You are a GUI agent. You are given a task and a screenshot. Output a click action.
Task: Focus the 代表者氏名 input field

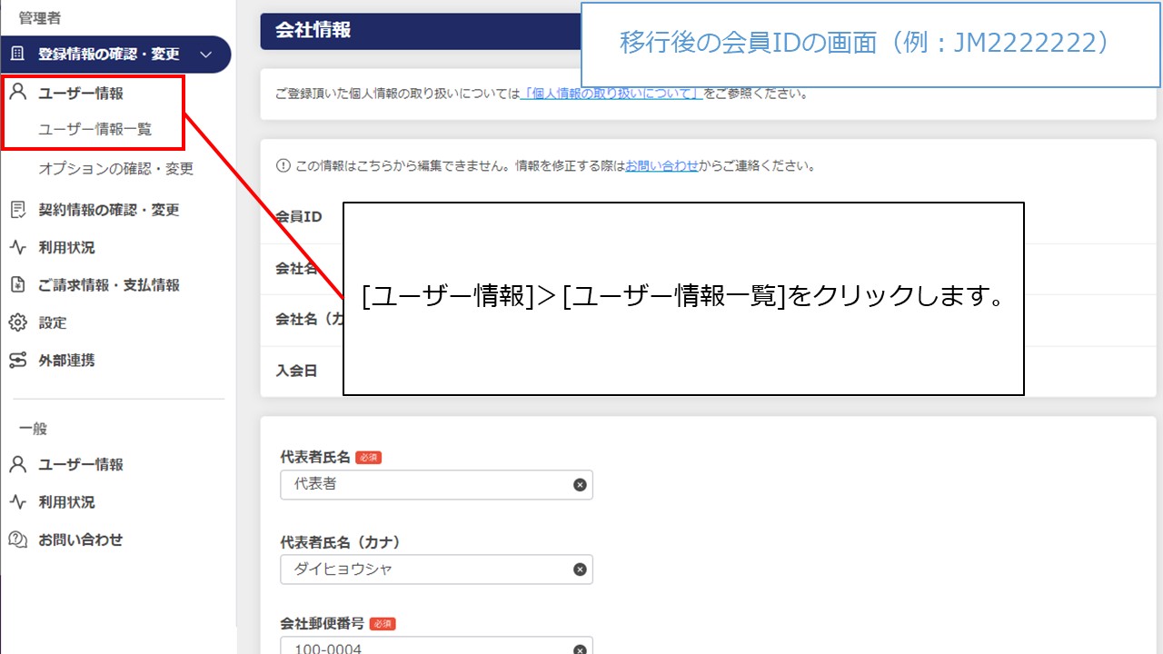click(436, 485)
